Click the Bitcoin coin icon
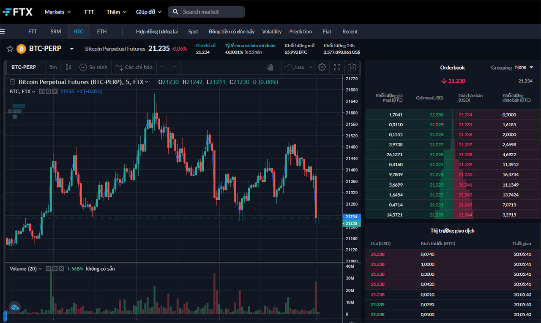 21,49
